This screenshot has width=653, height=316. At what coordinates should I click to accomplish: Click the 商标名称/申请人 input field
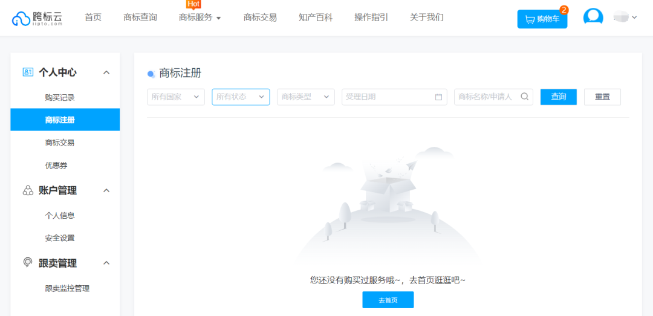point(486,97)
